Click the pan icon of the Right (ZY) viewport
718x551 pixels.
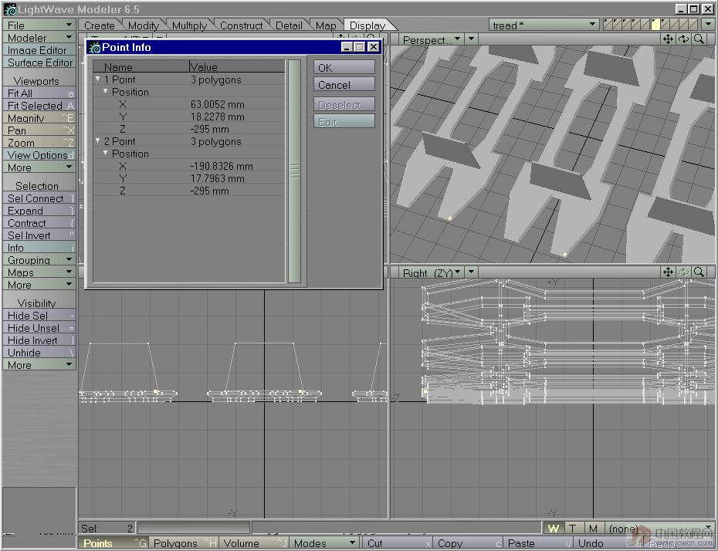tap(668, 272)
